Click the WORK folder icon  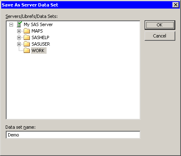(x=27, y=51)
